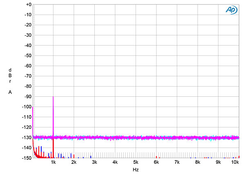Click the +0 label on vertical axis
This screenshot has width=245, height=176.
28,4
